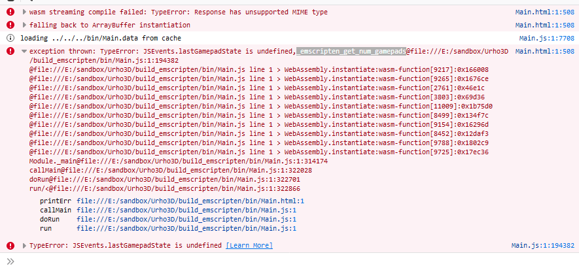Open the run Main.js:1 file link
The height and width of the screenshot is (268, 579).
click(x=186, y=229)
